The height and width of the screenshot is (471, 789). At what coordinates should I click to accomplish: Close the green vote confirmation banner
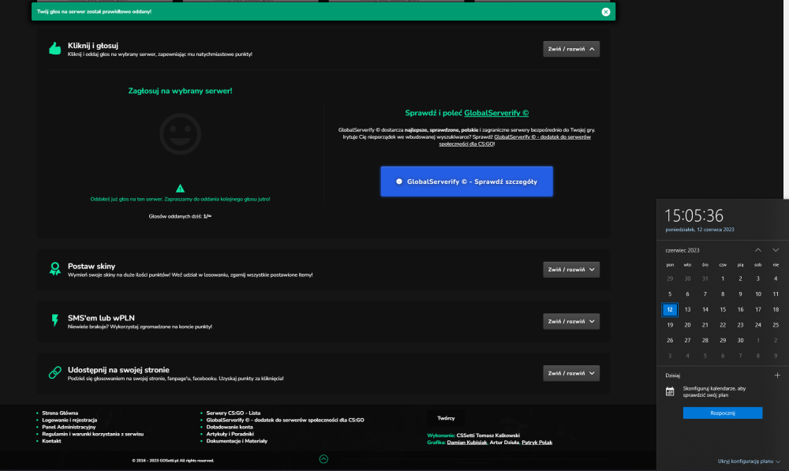click(606, 12)
